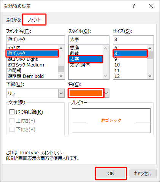
Task: Click font list scroll up arrow
Action: (61, 48)
